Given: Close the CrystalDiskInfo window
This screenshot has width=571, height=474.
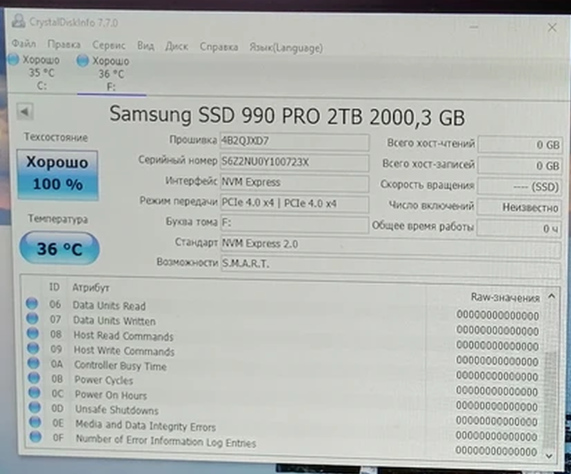Looking at the screenshot, I should click(x=552, y=27).
